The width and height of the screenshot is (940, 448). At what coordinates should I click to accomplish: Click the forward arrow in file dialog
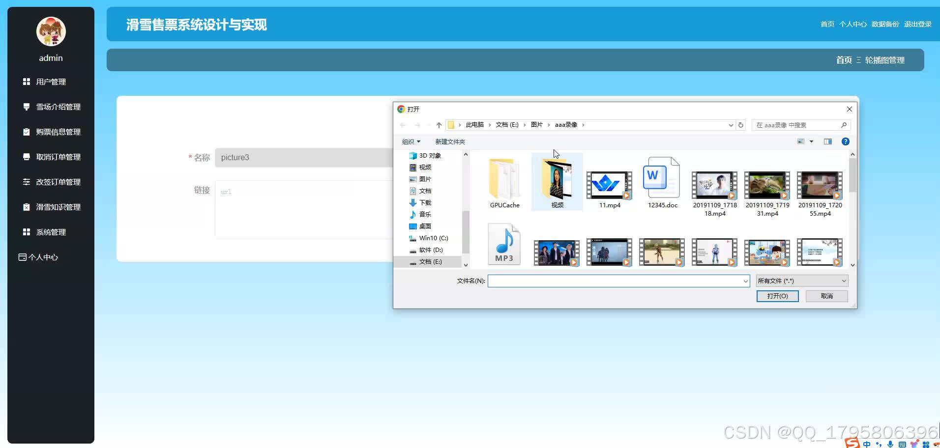pyautogui.click(x=417, y=125)
